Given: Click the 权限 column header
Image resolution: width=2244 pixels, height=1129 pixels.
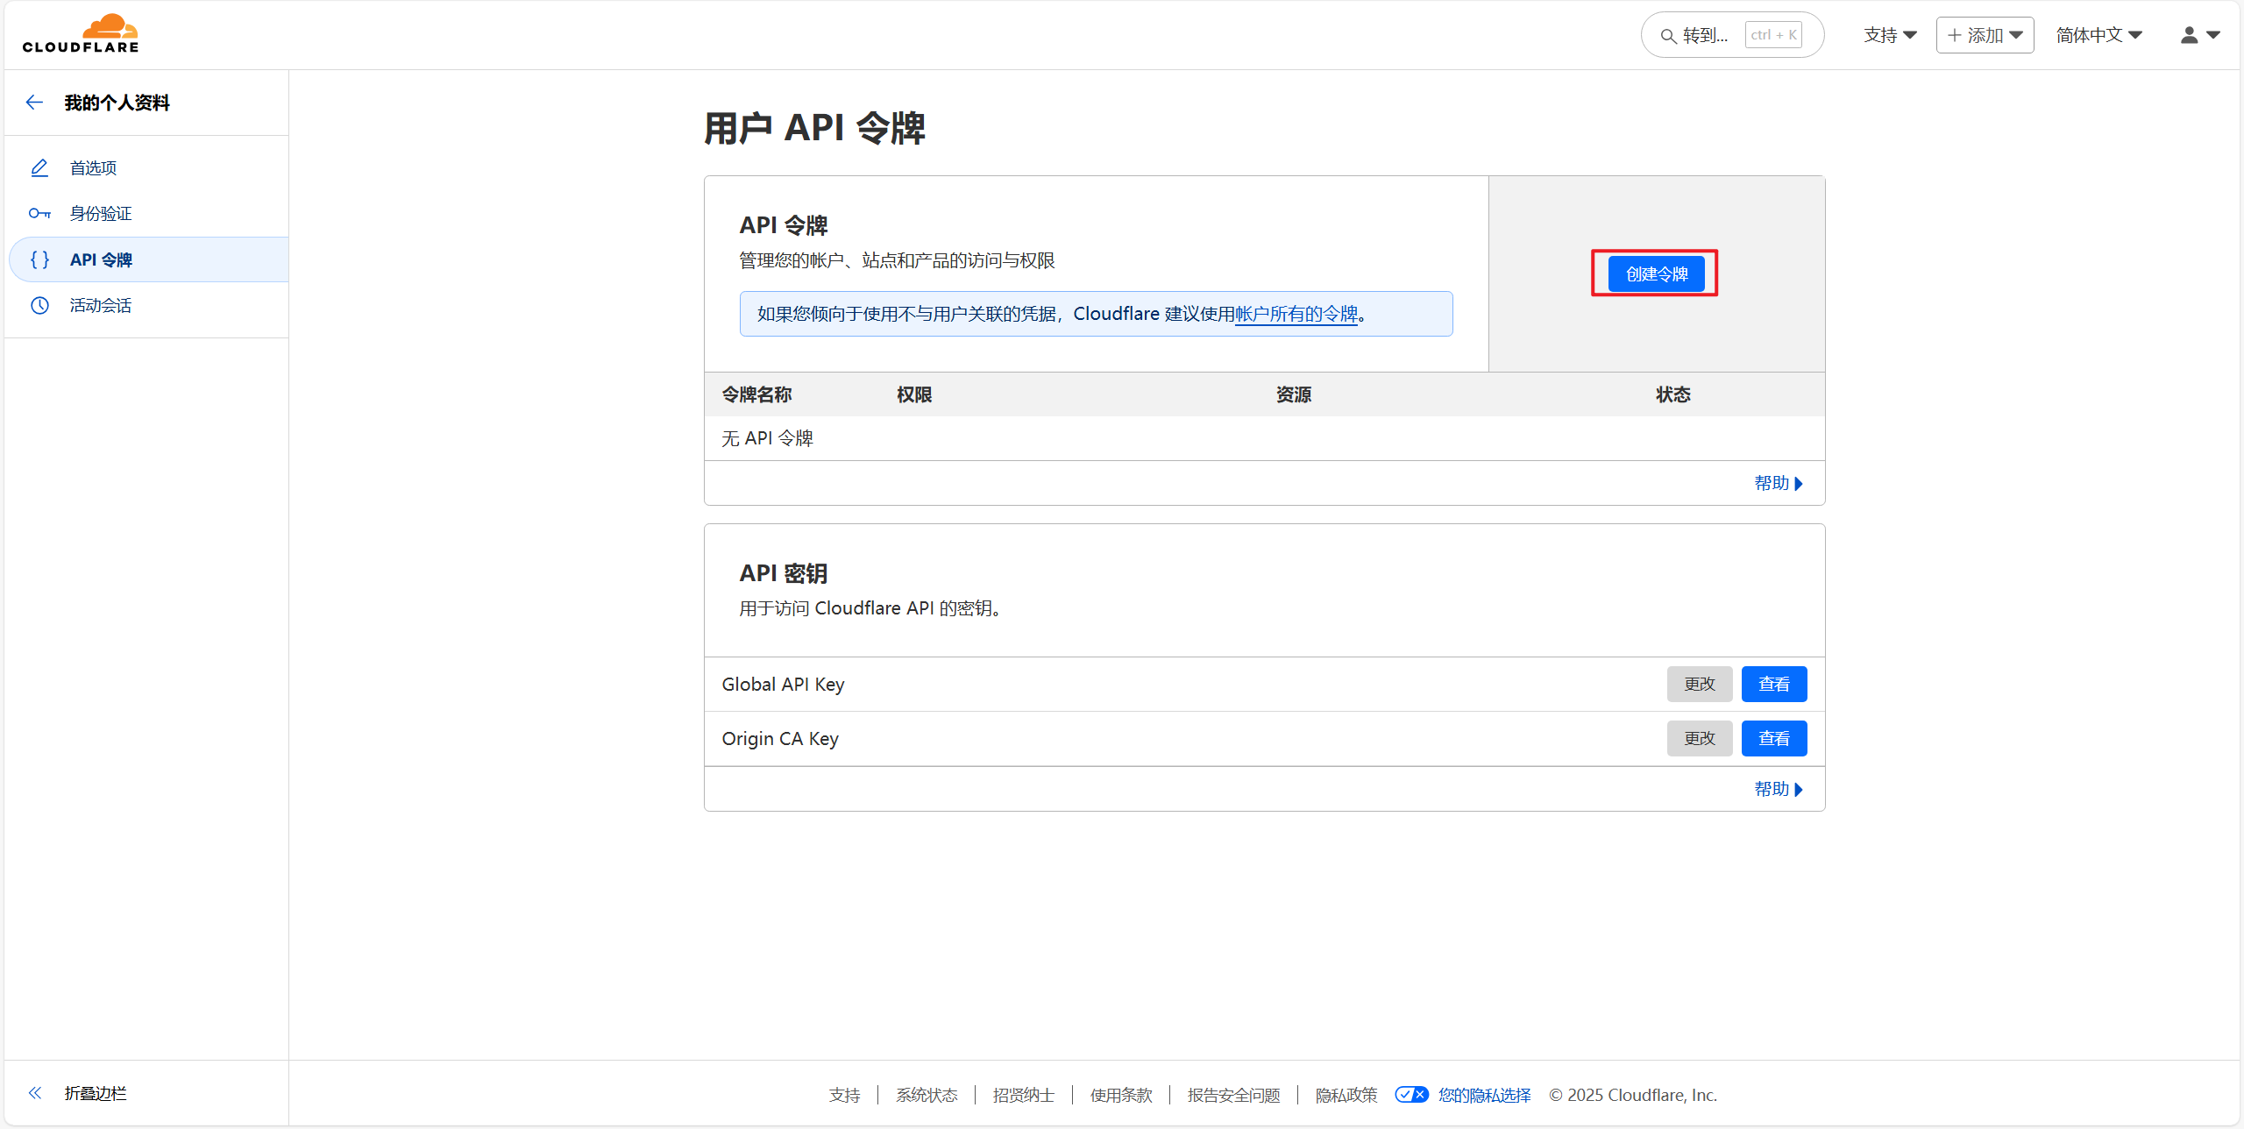Looking at the screenshot, I should [914, 394].
